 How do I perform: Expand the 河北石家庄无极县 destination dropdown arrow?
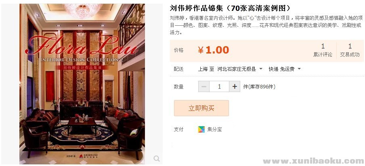tap(261, 69)
